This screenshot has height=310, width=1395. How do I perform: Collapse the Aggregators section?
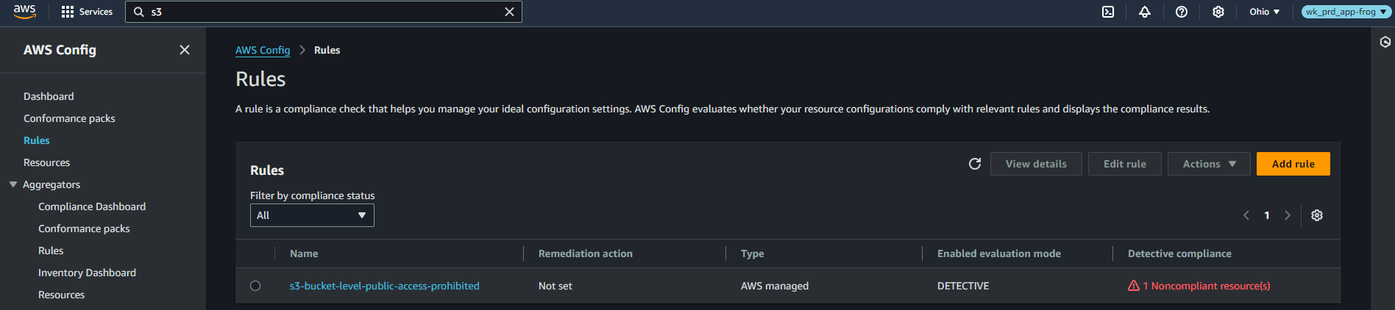[x=13, y=184]
